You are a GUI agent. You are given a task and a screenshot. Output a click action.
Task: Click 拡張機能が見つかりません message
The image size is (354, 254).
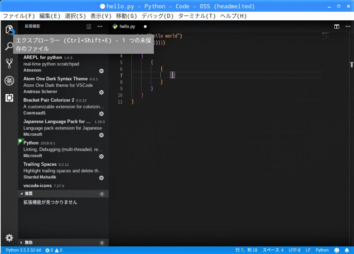click(x=50, y=202)
